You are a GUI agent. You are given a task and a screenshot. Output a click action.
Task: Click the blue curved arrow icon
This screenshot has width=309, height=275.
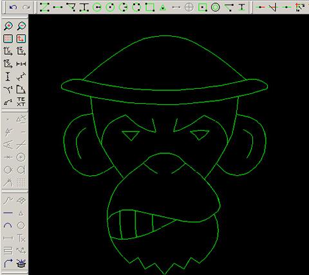8,263
